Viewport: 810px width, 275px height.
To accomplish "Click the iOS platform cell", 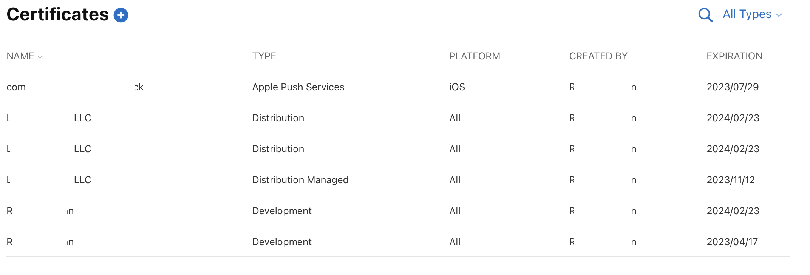I will point(457,87).
